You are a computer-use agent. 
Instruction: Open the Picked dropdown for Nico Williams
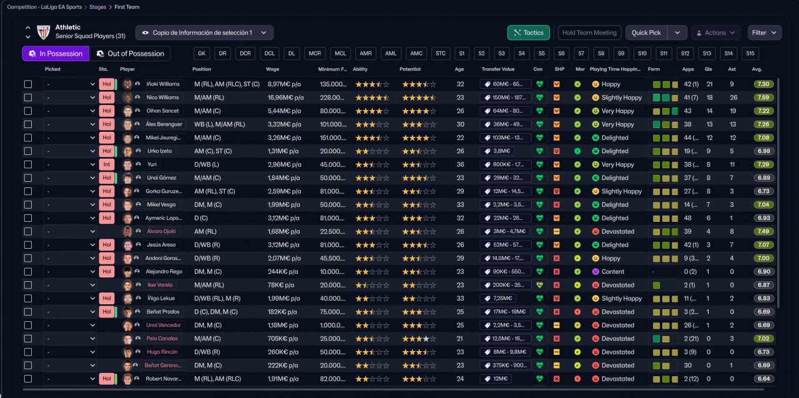pyautogui.click(x=70, y=97)
